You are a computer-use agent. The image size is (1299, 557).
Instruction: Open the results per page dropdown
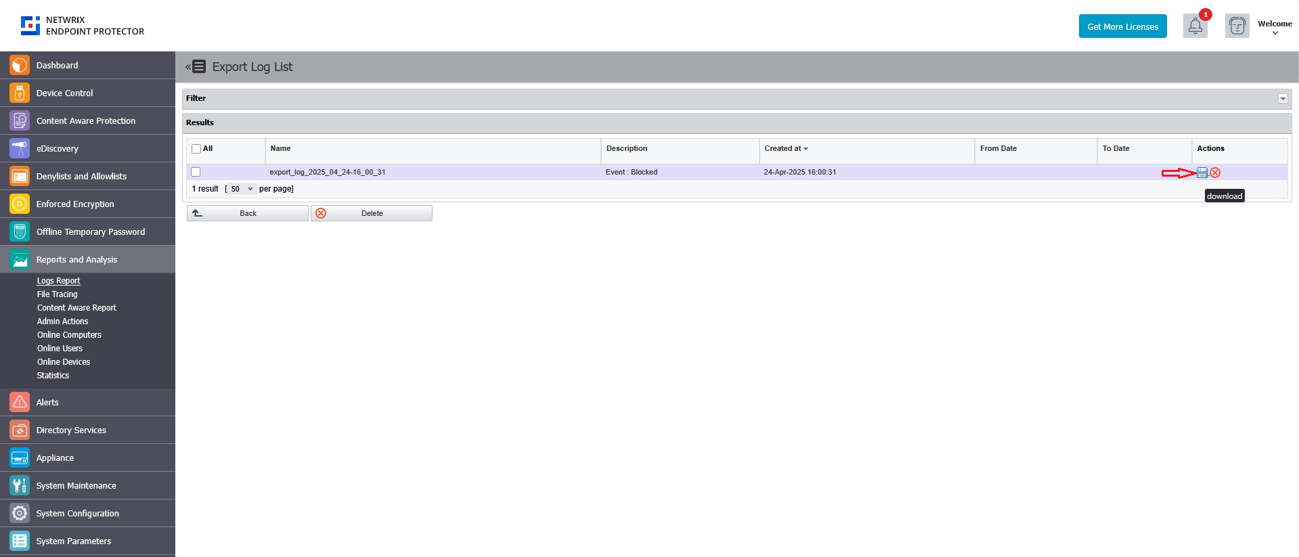(x=242, y=189)
